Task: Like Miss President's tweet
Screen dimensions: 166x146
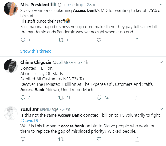Action: 99,40
